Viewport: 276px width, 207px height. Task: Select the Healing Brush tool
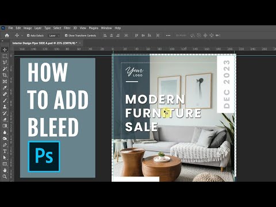click(5, 94)
